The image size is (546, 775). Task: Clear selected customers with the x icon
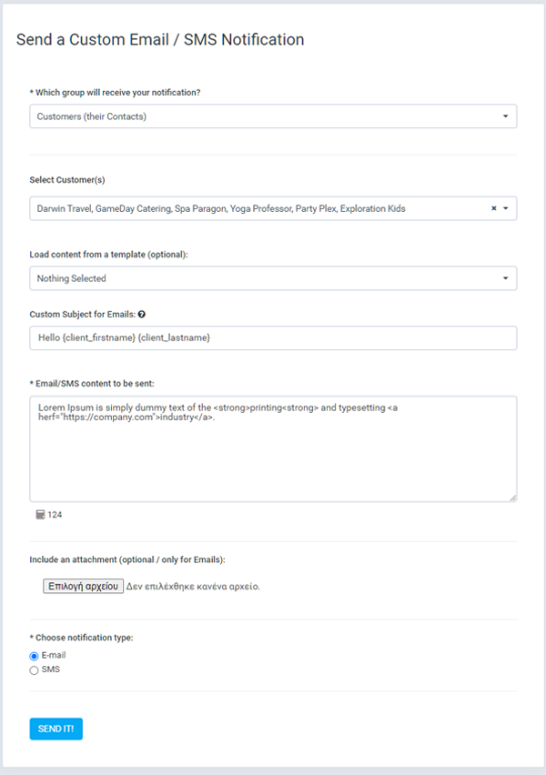coord(493,208)
